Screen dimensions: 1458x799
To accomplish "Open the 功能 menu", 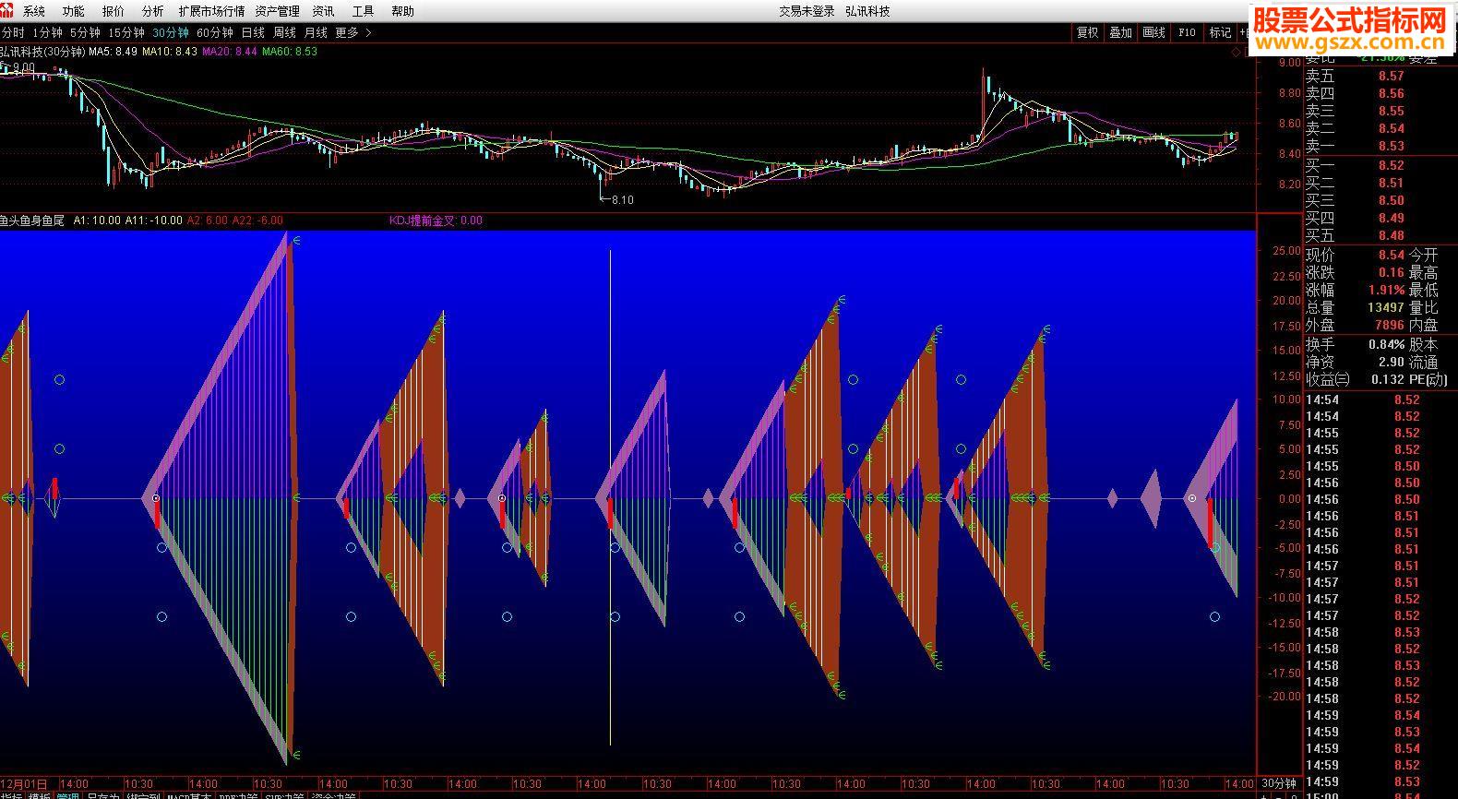I will pyautogui.click(x=73, y=11).
